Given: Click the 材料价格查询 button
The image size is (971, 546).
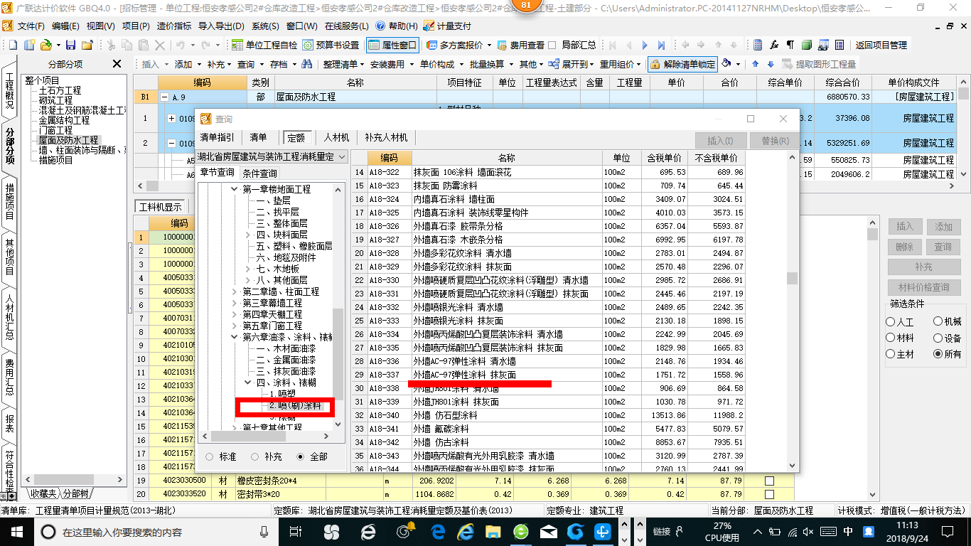Looking at the screenshot, I should 924,287.
